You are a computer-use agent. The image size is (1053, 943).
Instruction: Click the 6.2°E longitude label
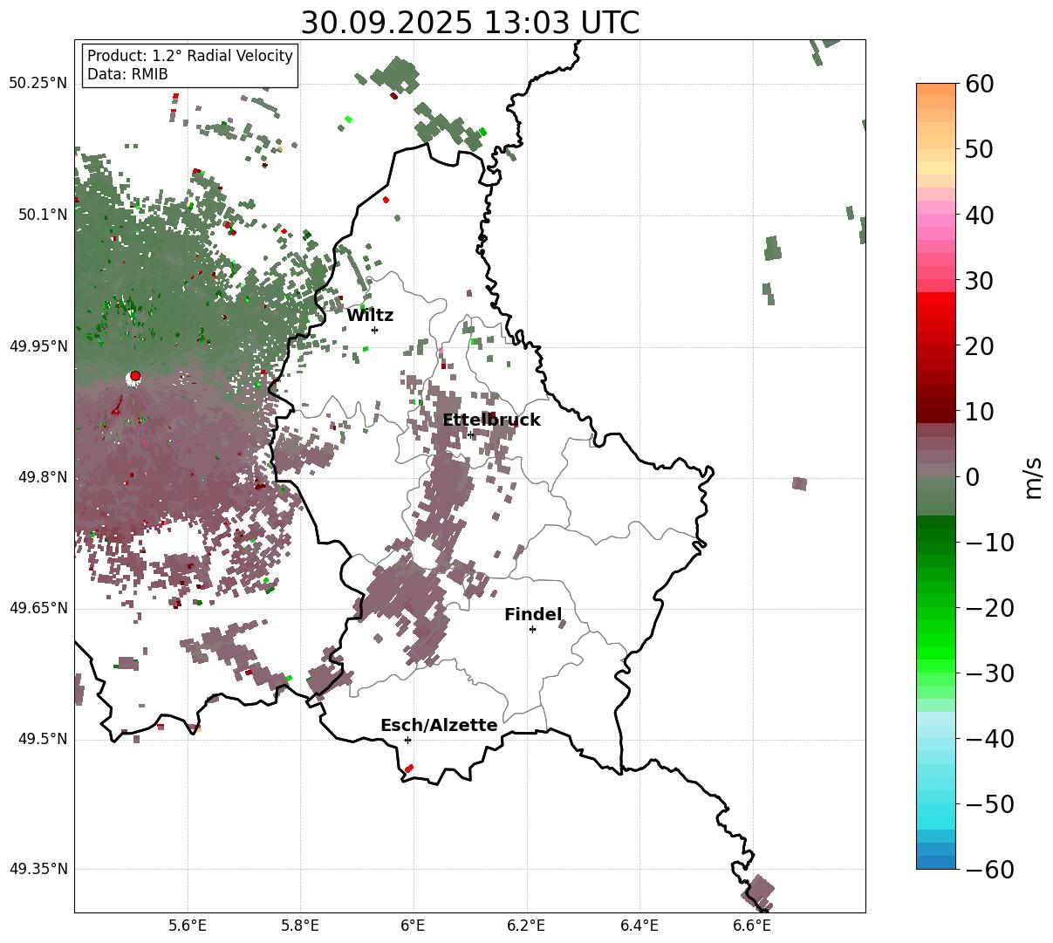(526, 926)
